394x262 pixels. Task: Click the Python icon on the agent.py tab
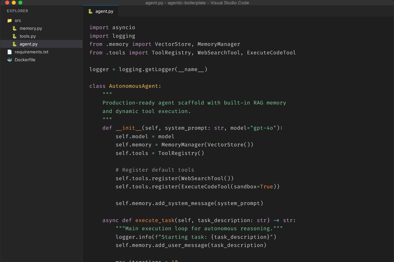(90, 11)
